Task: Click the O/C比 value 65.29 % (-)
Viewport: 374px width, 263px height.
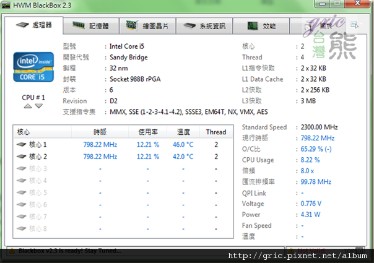Action: [x=316, y=149]
